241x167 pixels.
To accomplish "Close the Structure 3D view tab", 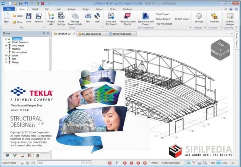I will 74,34.
